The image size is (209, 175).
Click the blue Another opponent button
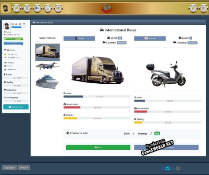[x=167, y=147]
